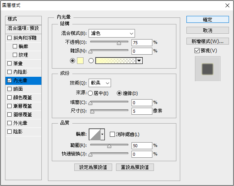Open the 混合模式 blend mode dropdown
This screenshot has height=186, width=234.
(x=111, y=33)
